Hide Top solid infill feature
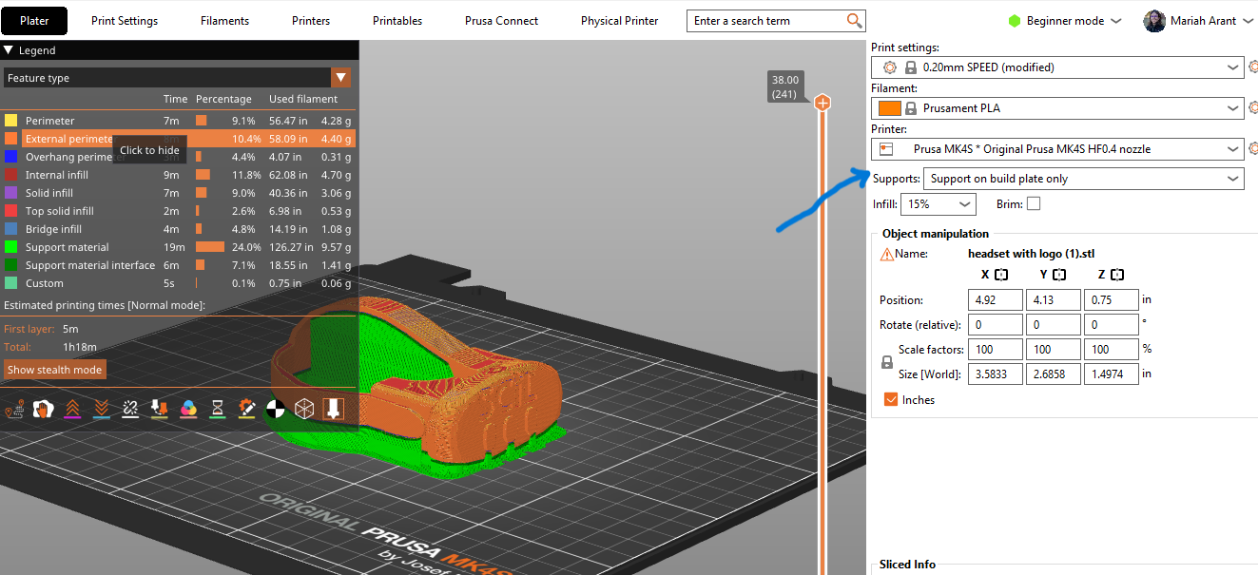The width and height of the screenshot is (1258, 575). [178, 211]
